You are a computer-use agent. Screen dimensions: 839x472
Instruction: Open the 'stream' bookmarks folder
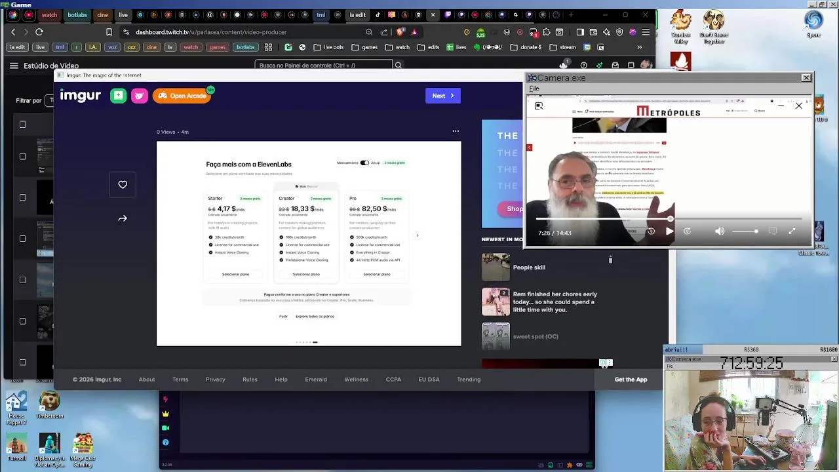[x=562, y=47]
